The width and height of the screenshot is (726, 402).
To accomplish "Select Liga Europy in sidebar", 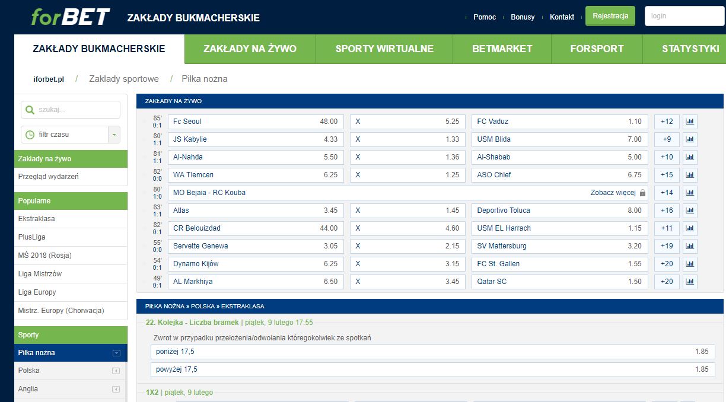I will pyautogui.click(x=71, y=292).
